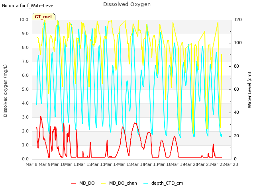
Task: Click the Dissolved oxygen (mg/L) axis label
Action: [x=5, y=91]
